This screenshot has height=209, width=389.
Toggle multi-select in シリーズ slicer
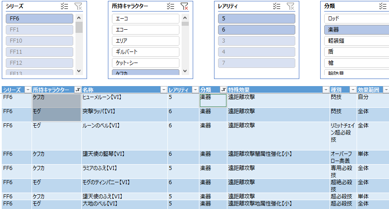coord(64,6)
